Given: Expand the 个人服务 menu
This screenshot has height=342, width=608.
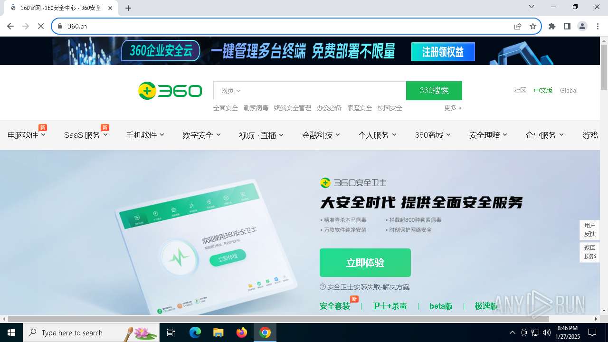Looking at the screenshot, I should [x=377, y=135].
